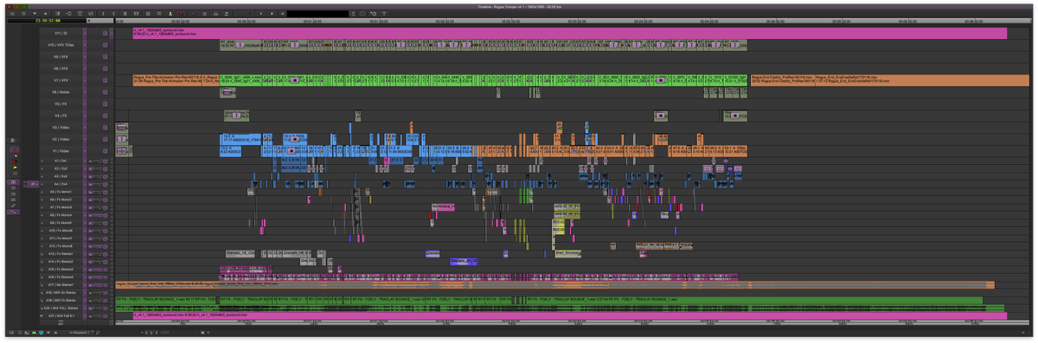Click the red Overwrite arrow toolbar button
This screenshot has height=343, width=1038.
(x=181, y=13)
